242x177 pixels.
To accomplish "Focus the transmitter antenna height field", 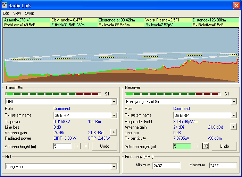I will (62, 146).
